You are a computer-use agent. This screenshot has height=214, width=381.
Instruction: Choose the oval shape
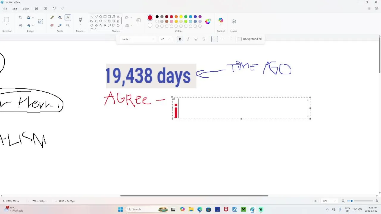click(101, 17)
